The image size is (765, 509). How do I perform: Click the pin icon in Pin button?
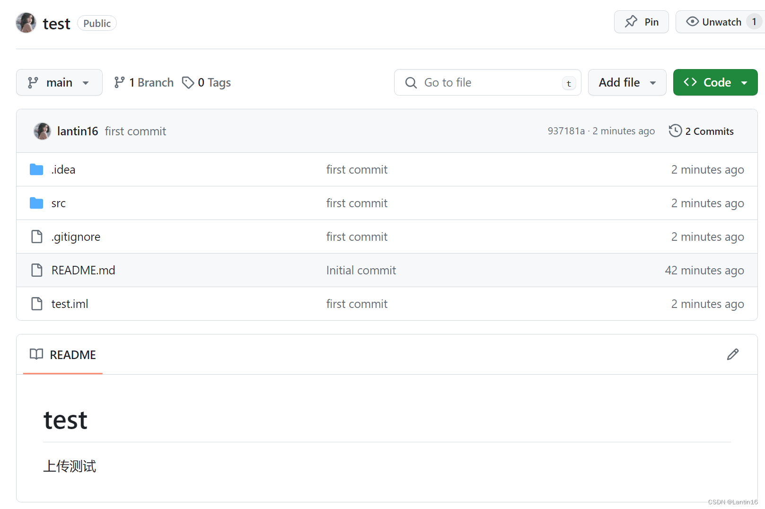631,22
